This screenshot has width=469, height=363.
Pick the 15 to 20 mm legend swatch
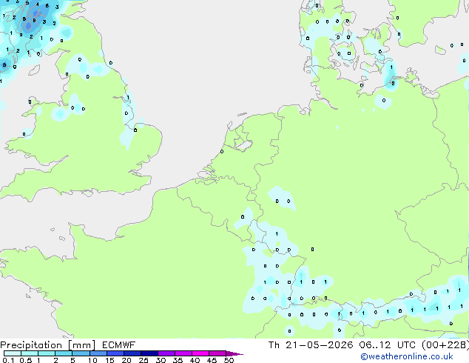tap(115, 353)
